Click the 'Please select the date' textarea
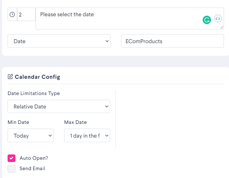This screenshot has width=229, height=178. click(x=130, y=19)
